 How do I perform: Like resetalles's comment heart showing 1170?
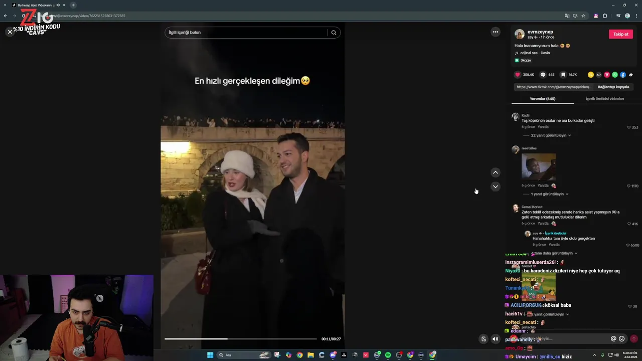(629, 186)
